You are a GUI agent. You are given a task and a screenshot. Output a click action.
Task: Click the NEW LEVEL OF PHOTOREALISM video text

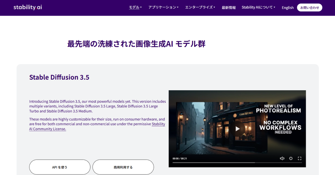tap(278, 108)
